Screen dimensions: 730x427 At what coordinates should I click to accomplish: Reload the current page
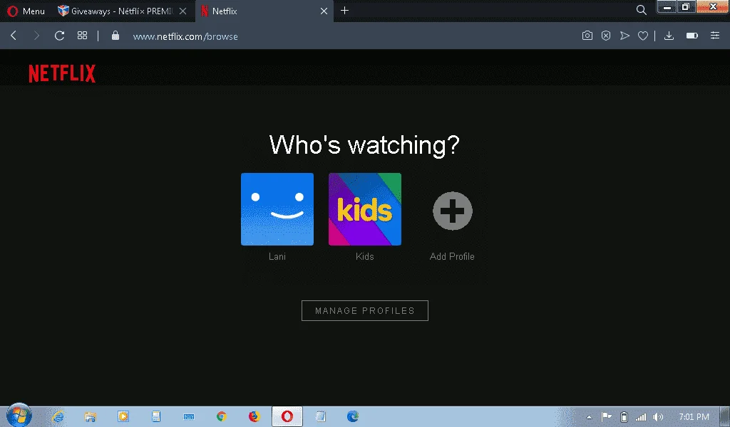pos(59,36)
